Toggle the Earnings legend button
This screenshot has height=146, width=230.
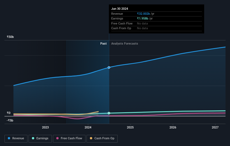click(x=40, y=138)
